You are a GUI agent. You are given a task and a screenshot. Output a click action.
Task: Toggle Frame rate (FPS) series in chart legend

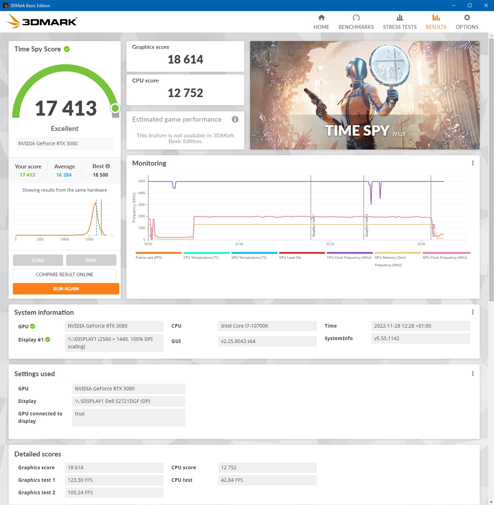click(159, 256)
